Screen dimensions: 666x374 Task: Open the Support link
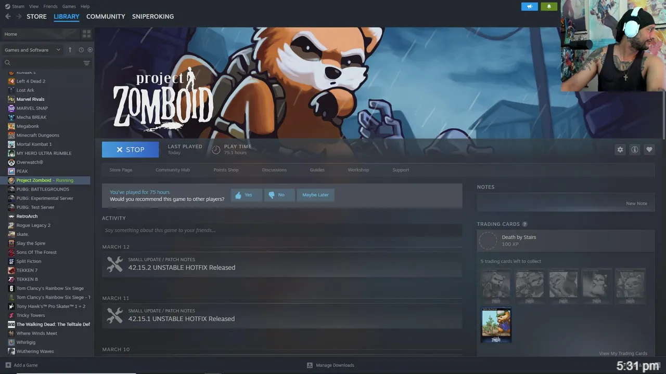[401, 170]
